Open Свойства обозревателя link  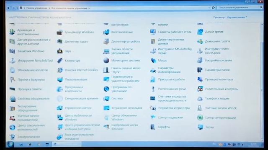coord(33,98)
